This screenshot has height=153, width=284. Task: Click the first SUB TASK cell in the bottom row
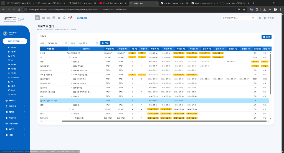(108, 118)
